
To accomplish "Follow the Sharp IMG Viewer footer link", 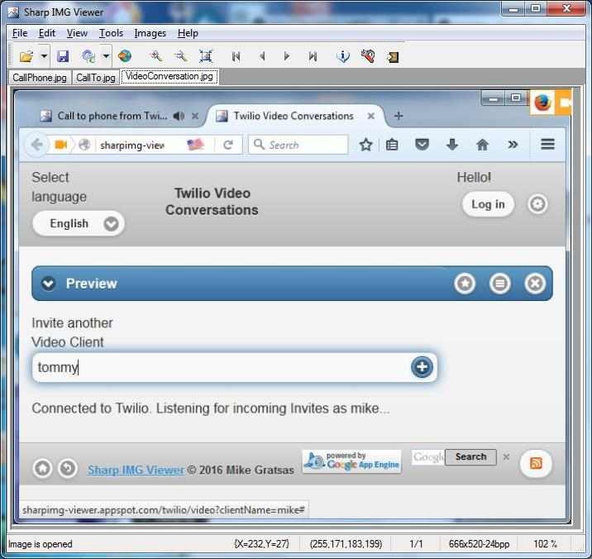I will (136, 471).
